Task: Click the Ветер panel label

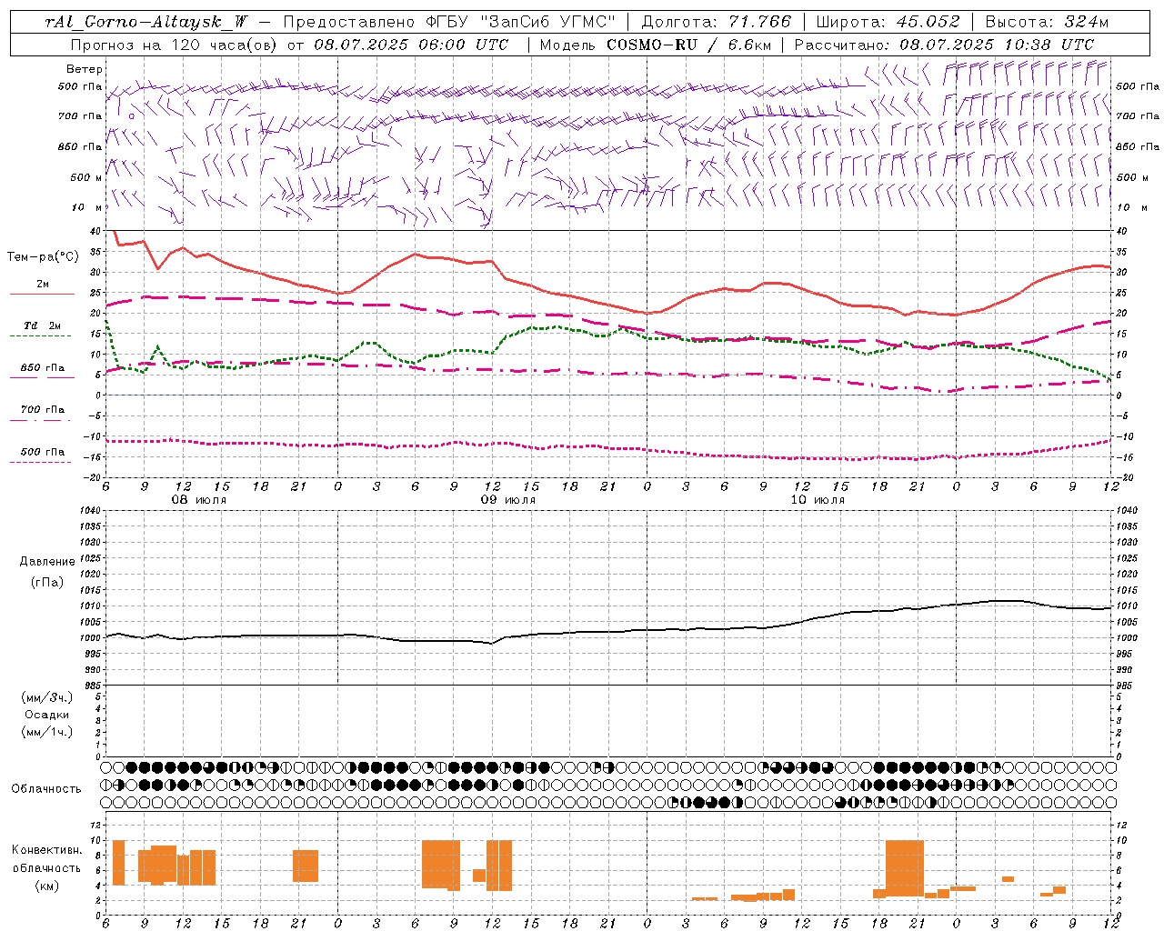Action: click(85, 69)
